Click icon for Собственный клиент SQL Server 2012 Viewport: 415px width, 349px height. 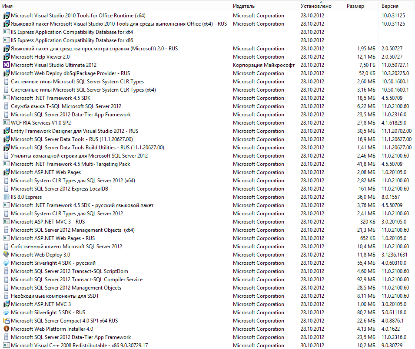coord(7,247)
